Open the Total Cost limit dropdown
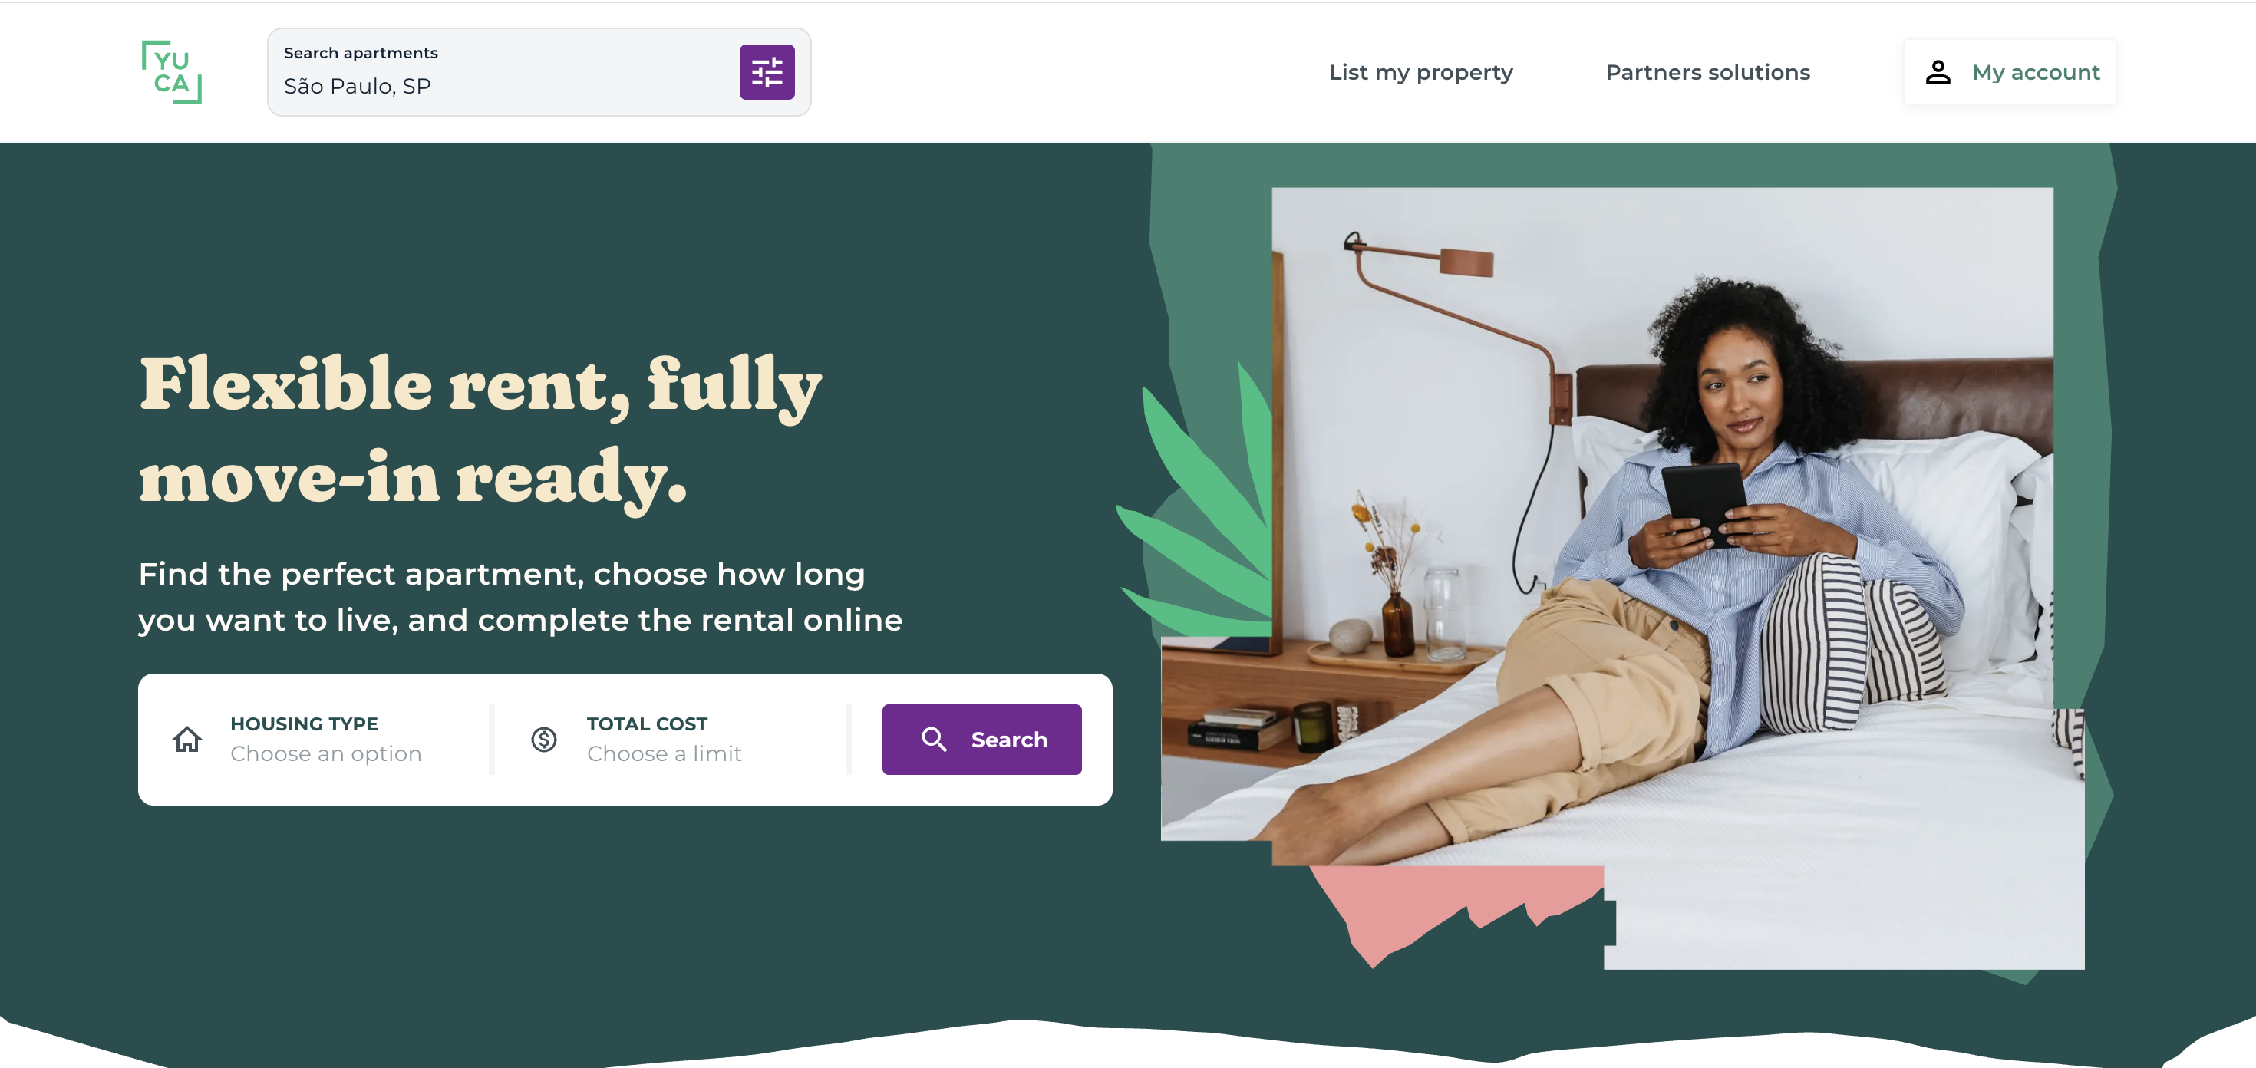The height and width of the screenshot is (1068, 2256). [x=673, y=739]
